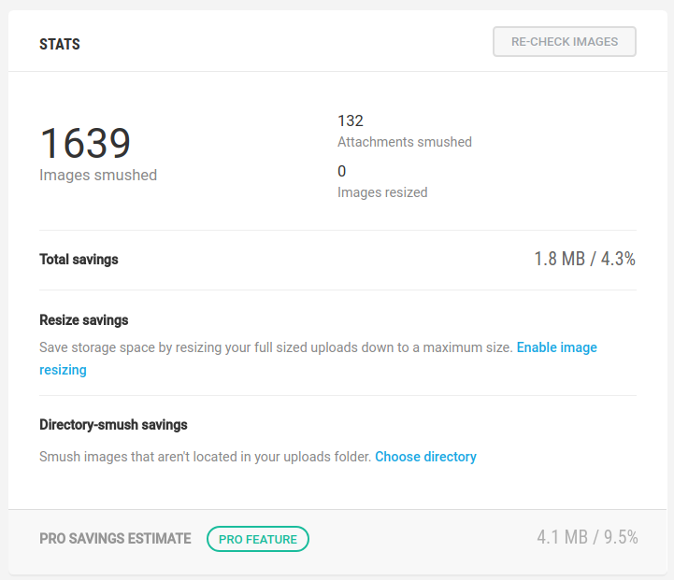Select the 1639 images smushed count
Screen dimensions: 674x580
(x=85, y=144)
